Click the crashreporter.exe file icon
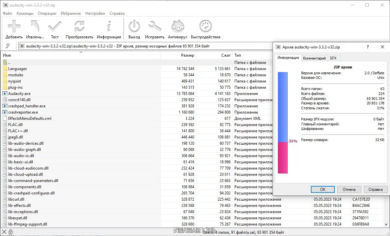Viewport: 390px width, 236px height. [x=5, y=112]
